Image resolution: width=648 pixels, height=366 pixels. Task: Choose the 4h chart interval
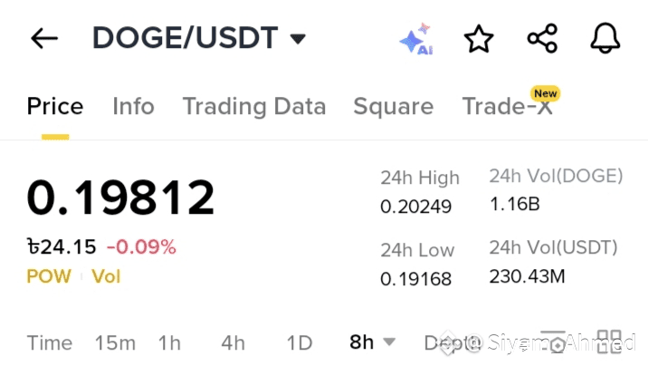[233, 342]
